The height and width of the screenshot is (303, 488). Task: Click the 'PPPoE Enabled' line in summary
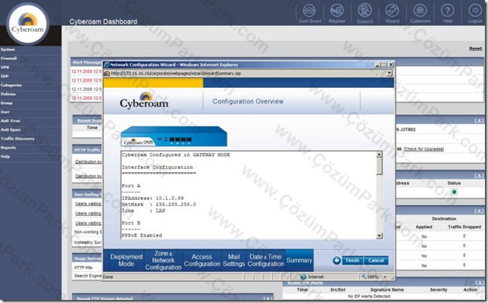(142, 236)
